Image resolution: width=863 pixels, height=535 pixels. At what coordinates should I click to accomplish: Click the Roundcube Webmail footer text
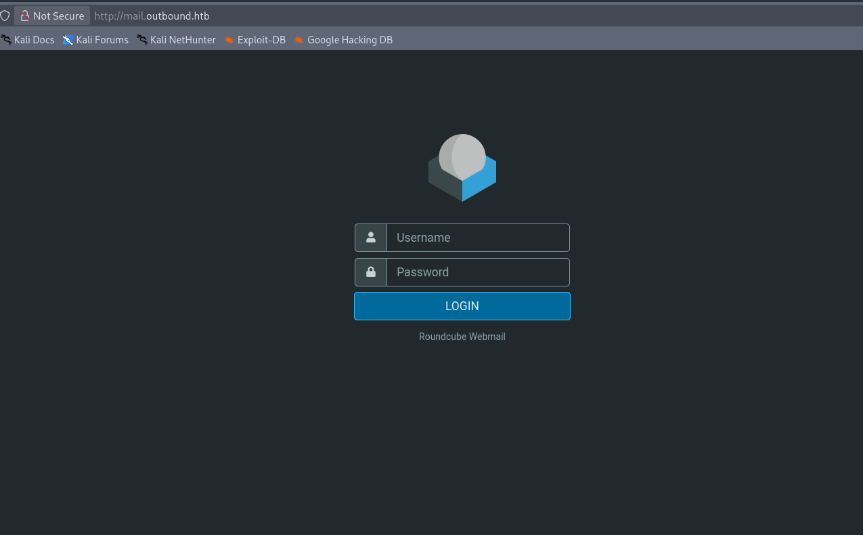462,337
